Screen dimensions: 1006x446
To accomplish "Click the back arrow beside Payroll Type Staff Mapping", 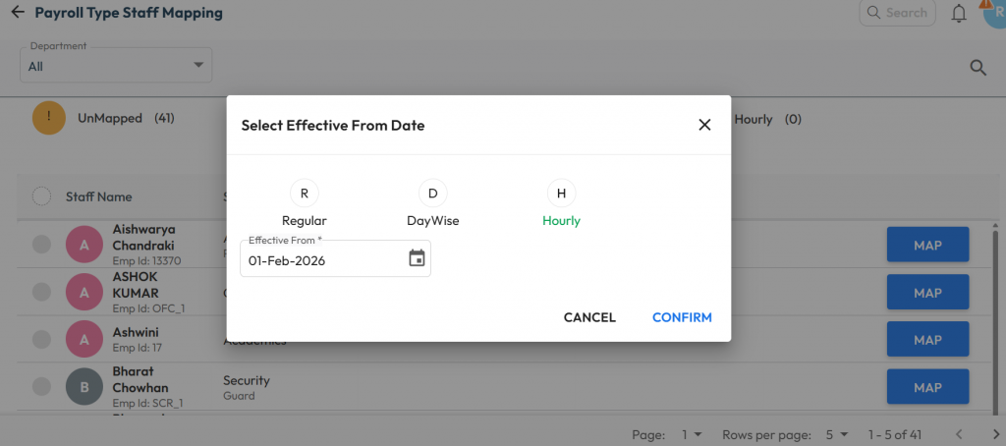I will tap(17, 14).
